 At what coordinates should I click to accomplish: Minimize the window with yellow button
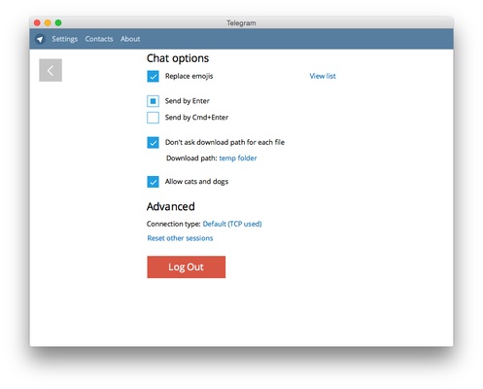[48, 22]
